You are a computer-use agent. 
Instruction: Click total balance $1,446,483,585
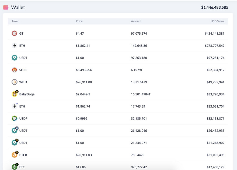pos(215,7)
